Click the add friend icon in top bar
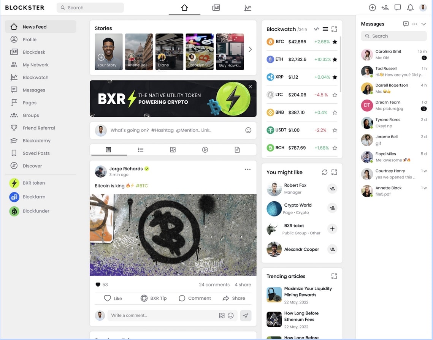 click(x=385, y=8)
